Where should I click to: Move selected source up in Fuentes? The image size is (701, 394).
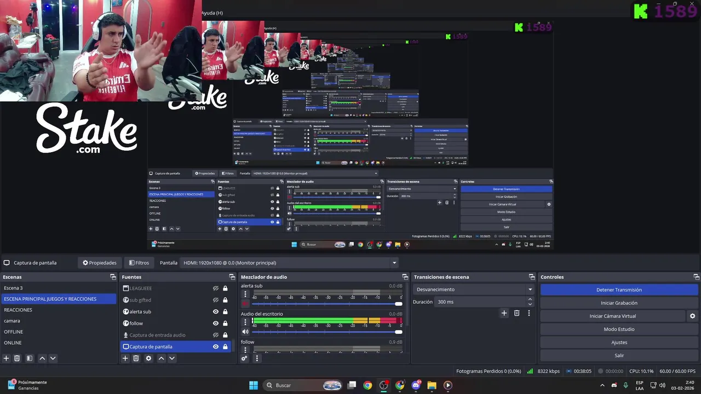point(161,358)
